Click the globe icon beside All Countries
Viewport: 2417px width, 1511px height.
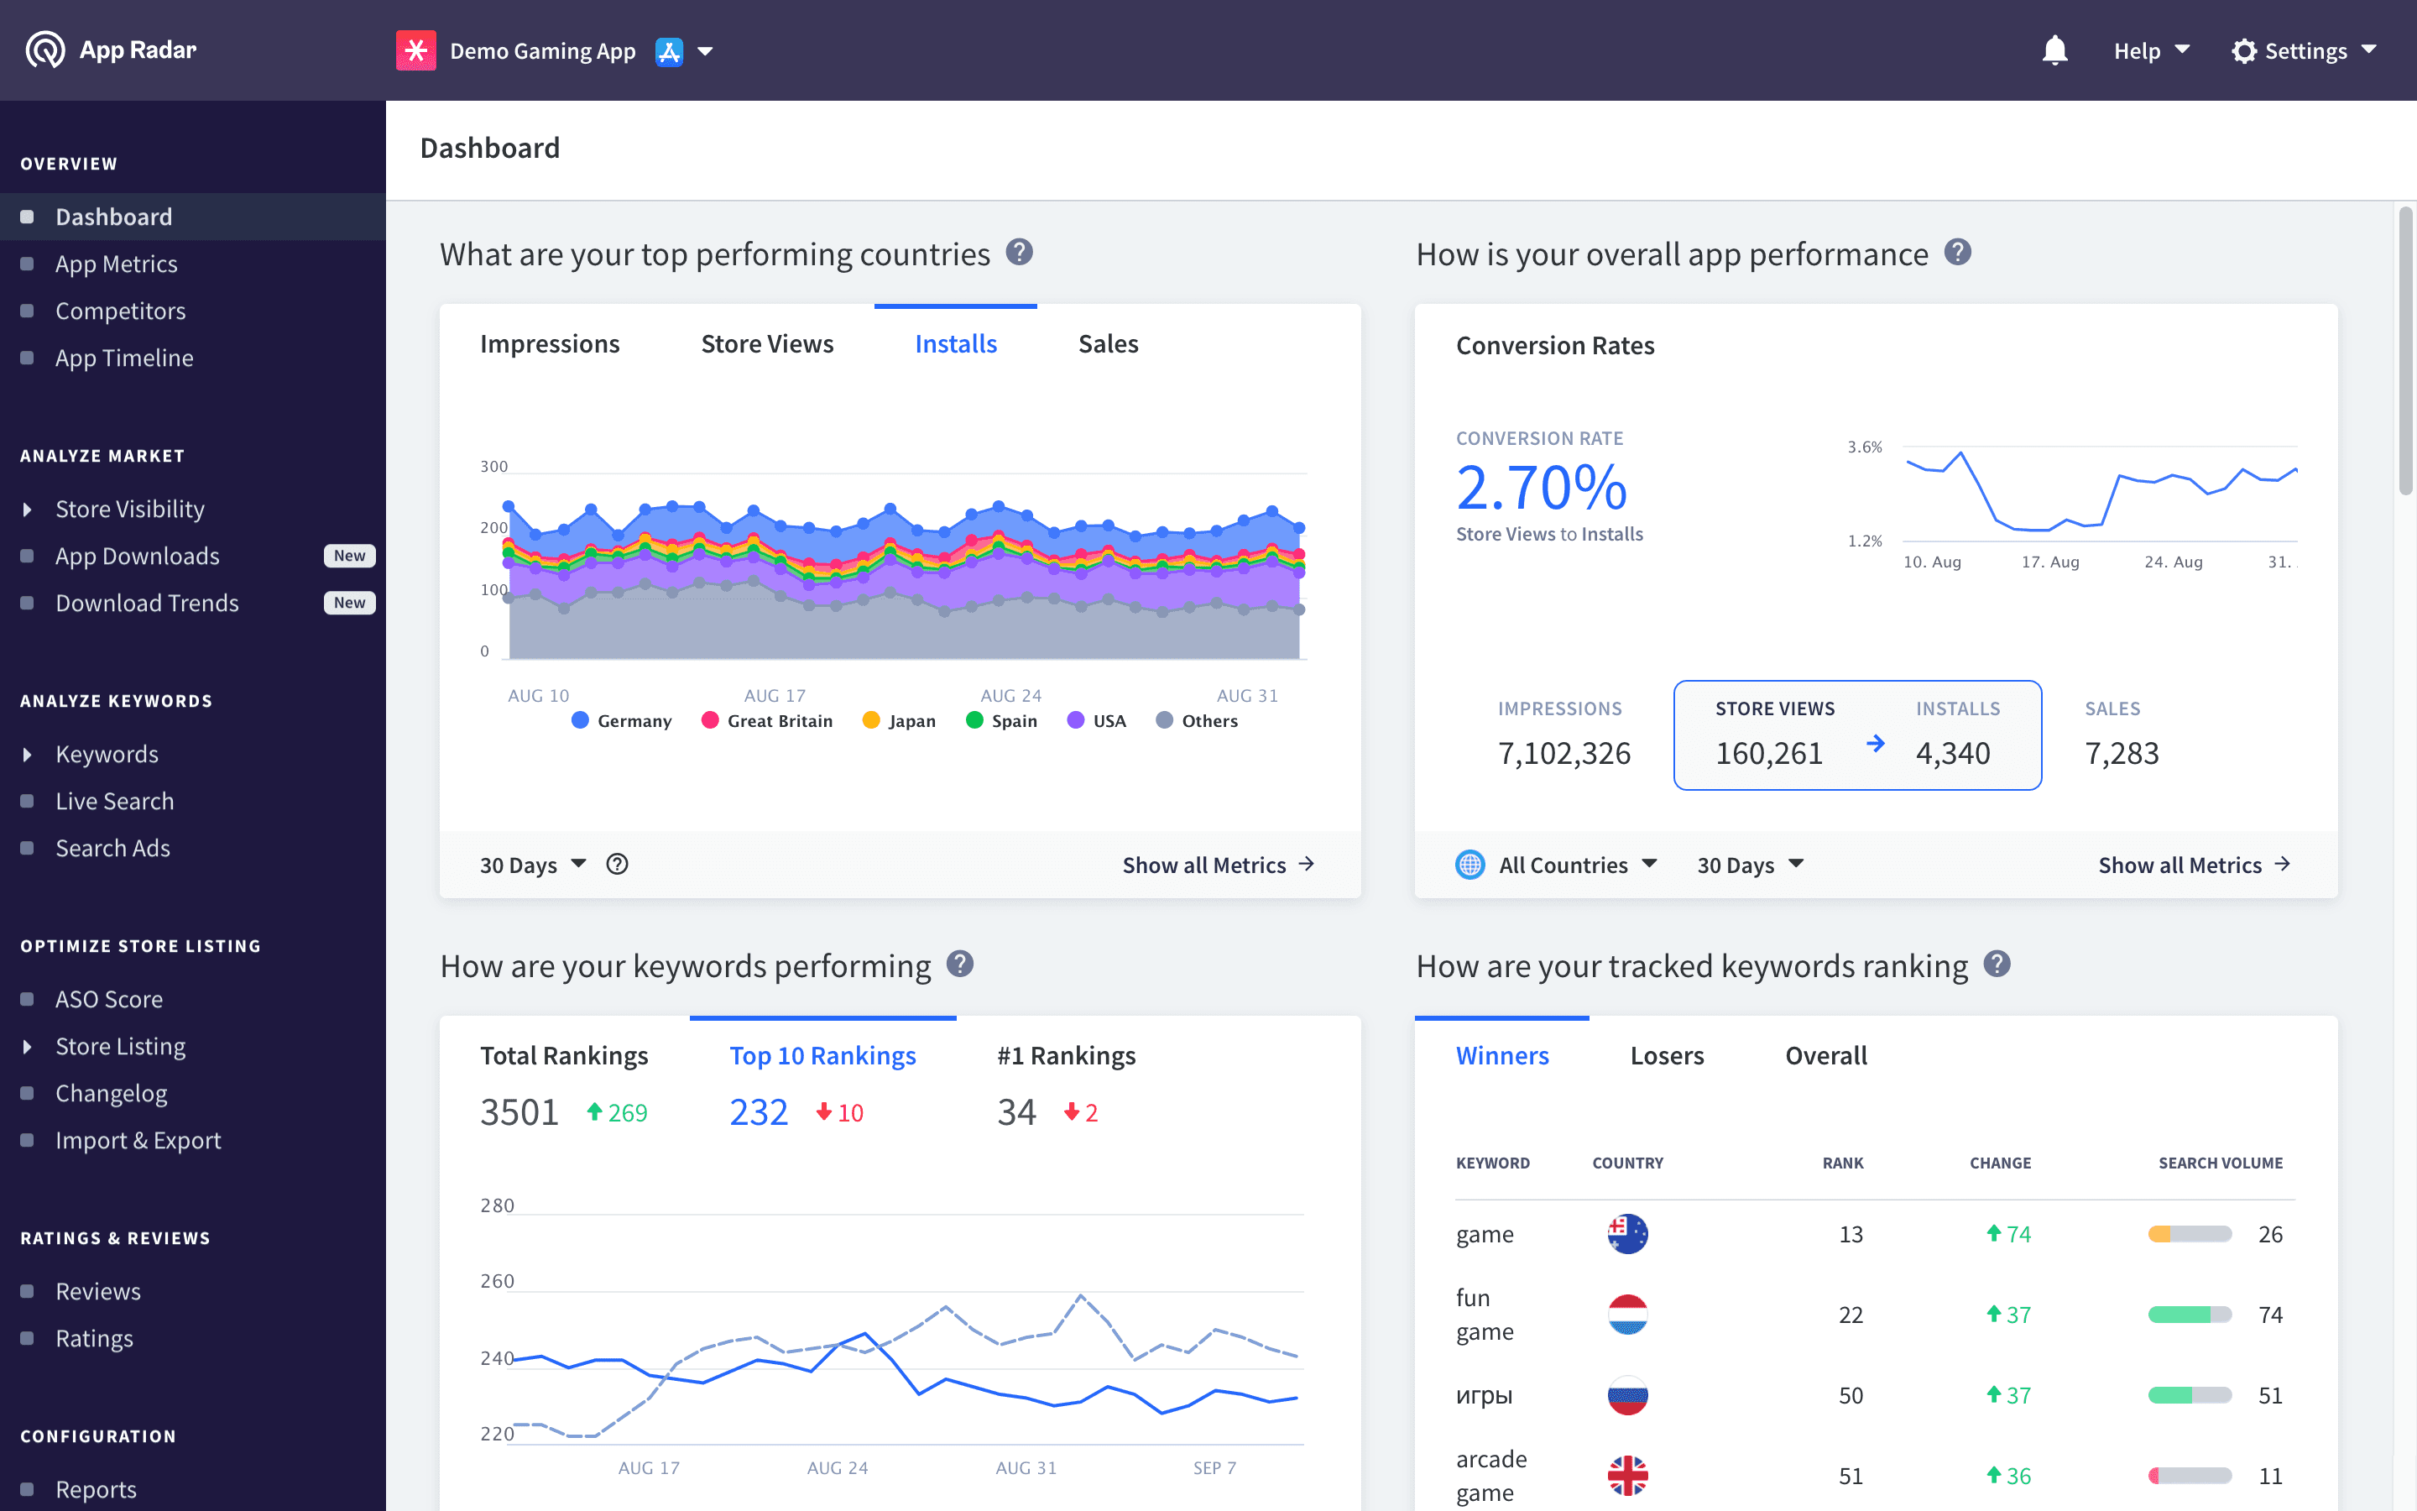click(x=1470, y=865)
